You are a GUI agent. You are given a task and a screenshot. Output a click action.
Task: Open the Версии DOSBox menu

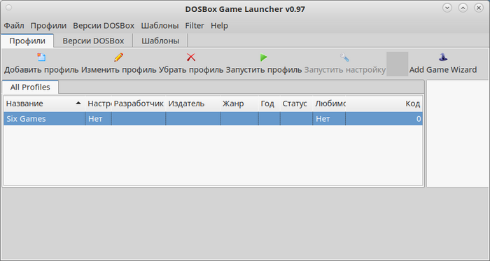[104, 26]
